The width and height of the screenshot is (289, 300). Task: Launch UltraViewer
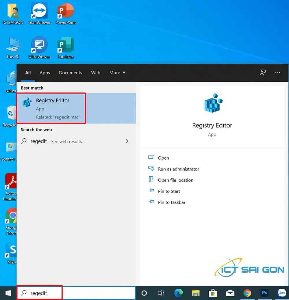[x=39, y=44]
